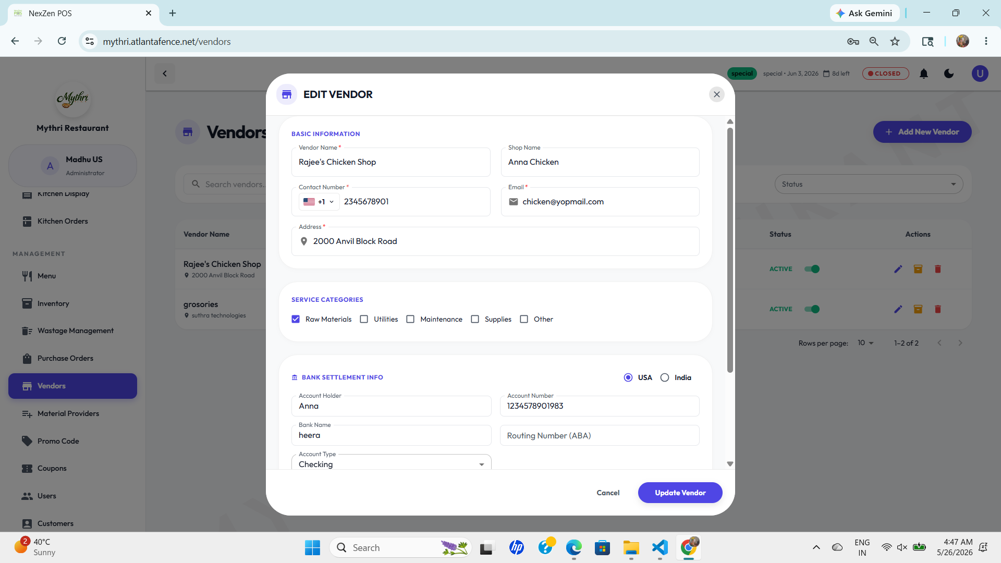This screenshot has width=1001, height=563.
Task: Open Wastage Management in sidebar
Action: 72,331
